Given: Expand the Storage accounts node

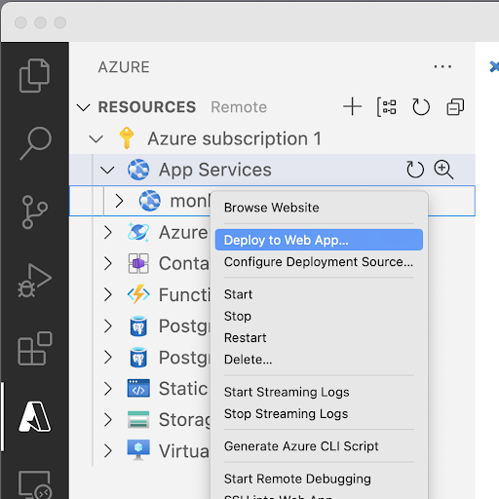Looking at the screenshot, I should click(107, 419).
